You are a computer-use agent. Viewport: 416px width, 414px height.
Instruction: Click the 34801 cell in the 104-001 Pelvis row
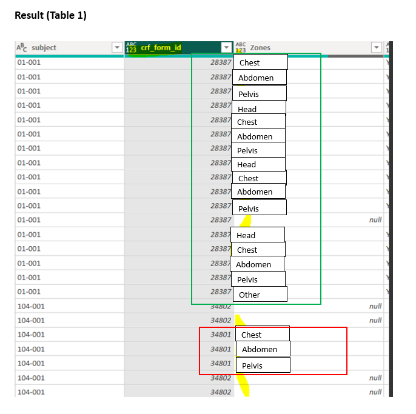click(x=179, y=363)
